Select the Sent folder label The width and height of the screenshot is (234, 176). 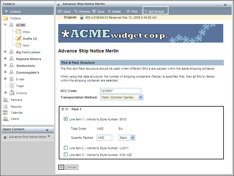pyautogui.click(x=26, y=45)
